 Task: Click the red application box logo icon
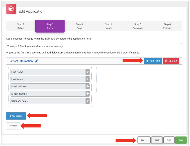pyautogui.click(x=11, y=9)
